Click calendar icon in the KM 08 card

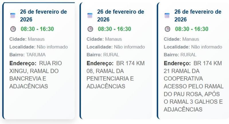pyautogui.click(x=90, y=15)
